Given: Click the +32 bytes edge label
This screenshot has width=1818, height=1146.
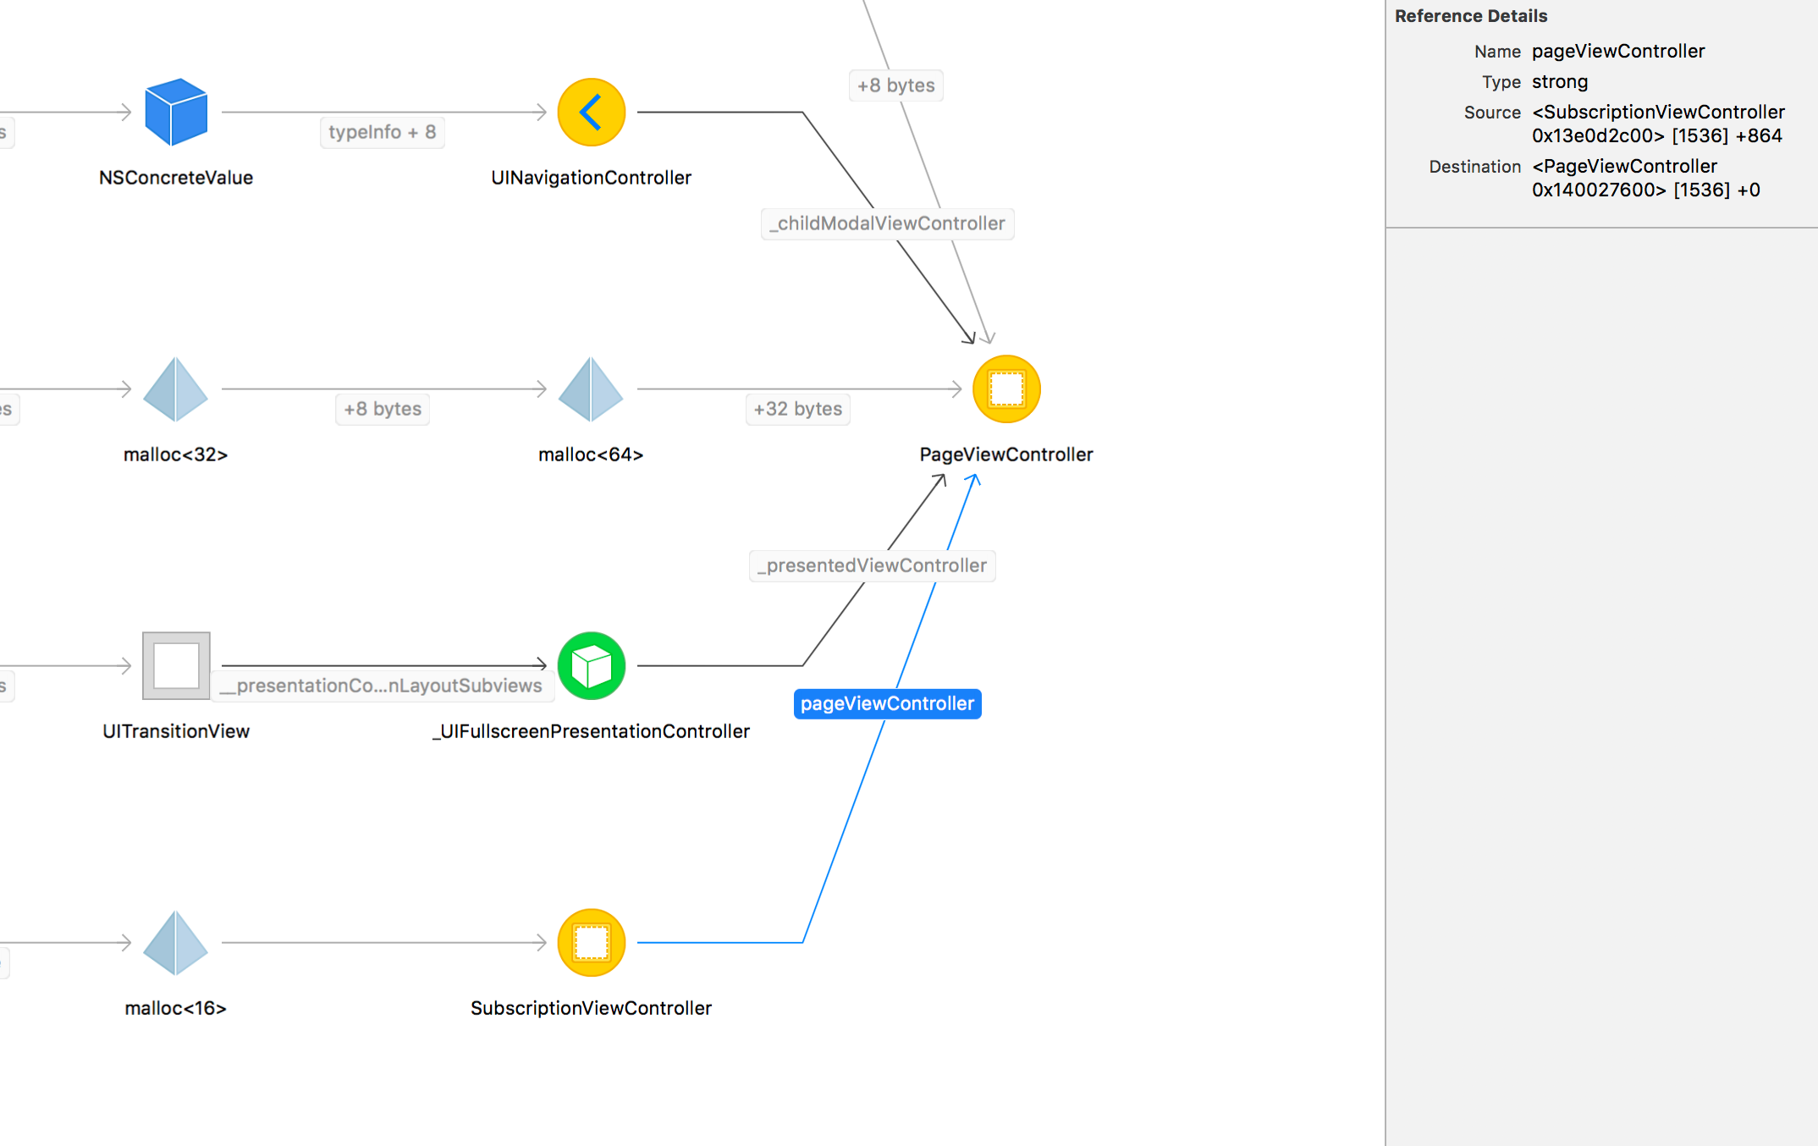Looking at the screenshot, I should click(796, 409).
